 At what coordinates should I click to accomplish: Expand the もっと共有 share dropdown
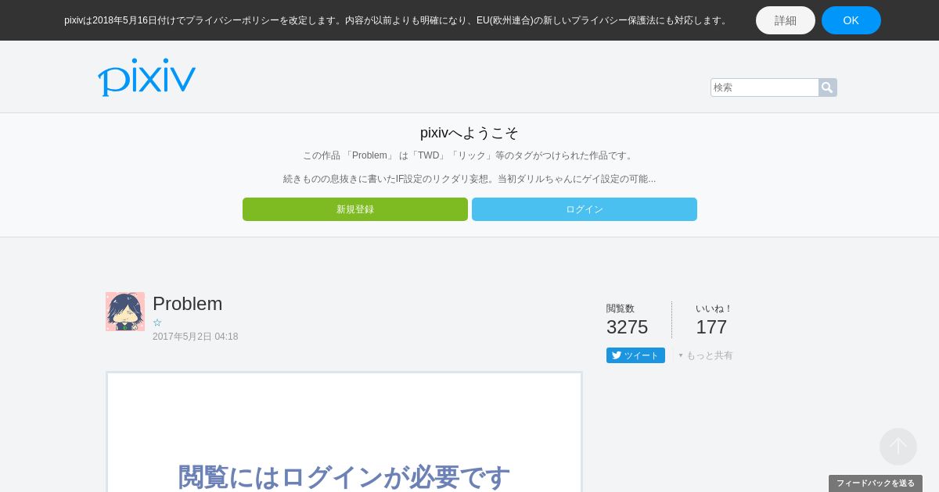pos(706,355)
